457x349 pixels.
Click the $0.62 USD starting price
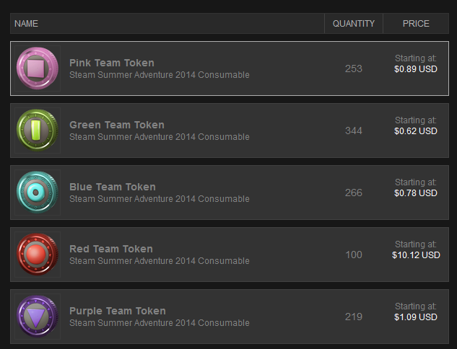(x=416, y=131)
